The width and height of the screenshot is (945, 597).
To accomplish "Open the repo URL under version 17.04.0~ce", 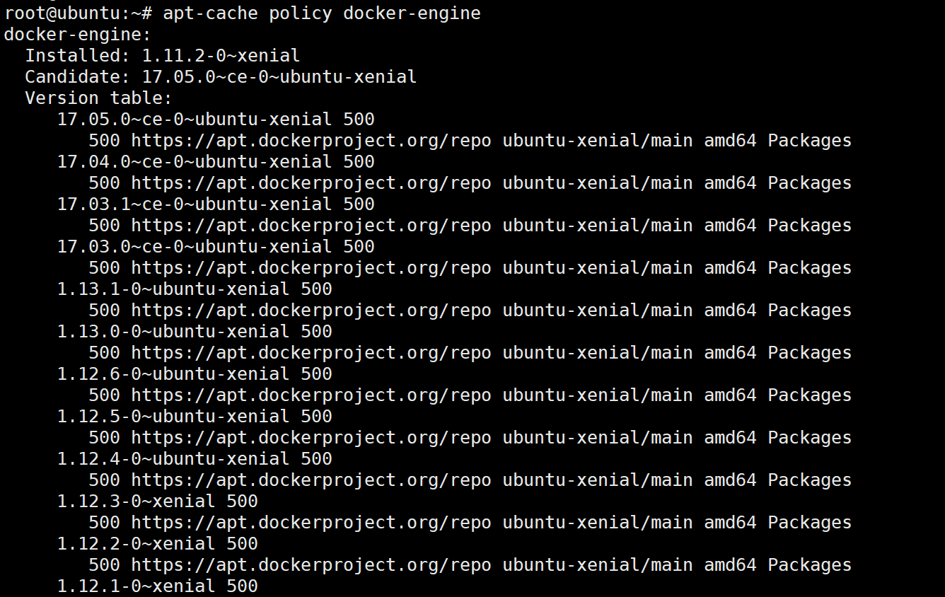I will click(311, 183).
